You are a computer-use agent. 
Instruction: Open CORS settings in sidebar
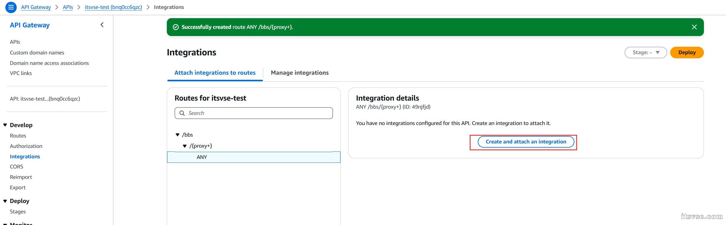point(16,167)
